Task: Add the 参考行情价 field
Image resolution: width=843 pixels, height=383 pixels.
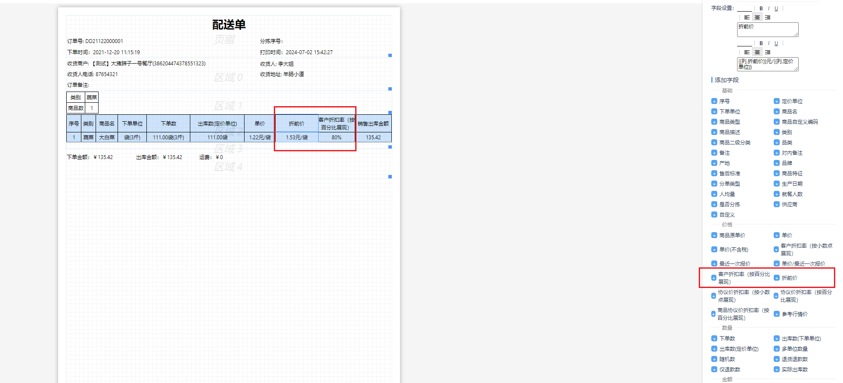Action: click(x=777, y=314)
